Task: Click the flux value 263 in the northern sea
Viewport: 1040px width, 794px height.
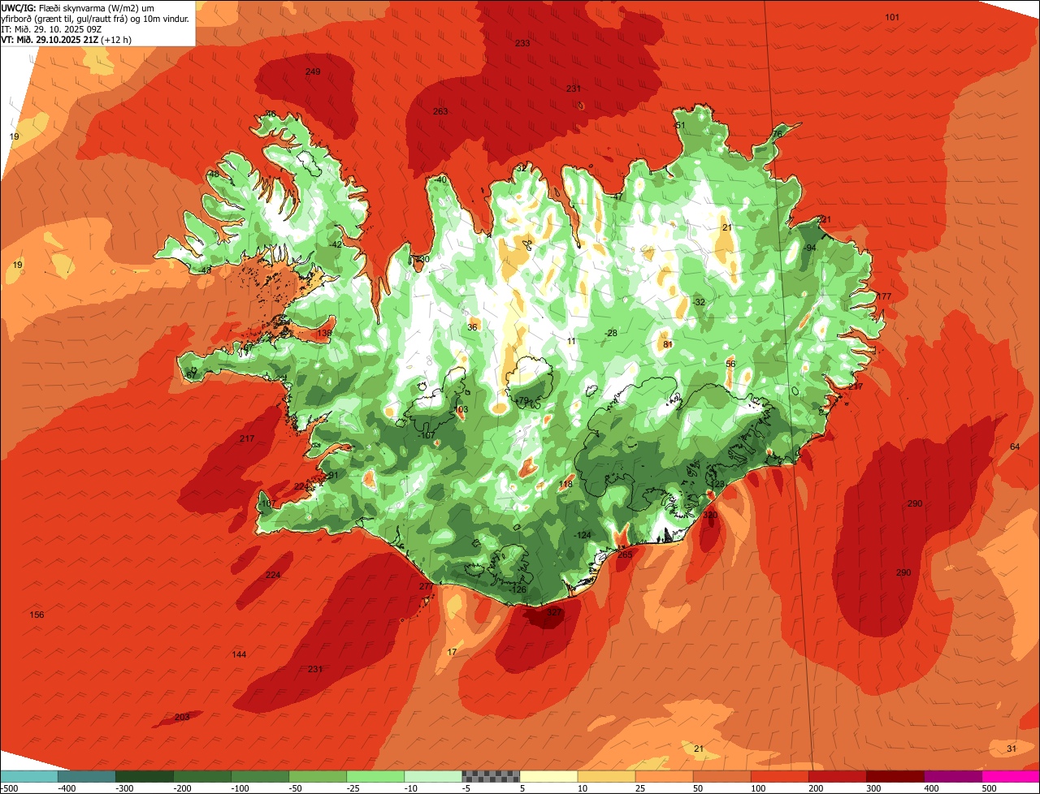Action: 440,111
